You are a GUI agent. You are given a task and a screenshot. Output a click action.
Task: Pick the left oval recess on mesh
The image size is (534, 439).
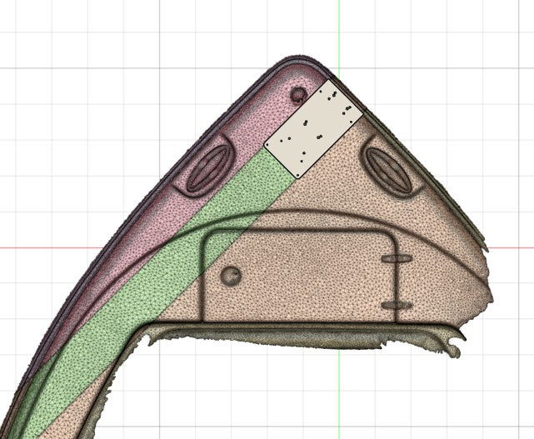pyautogui.click(x=207, y=168)
